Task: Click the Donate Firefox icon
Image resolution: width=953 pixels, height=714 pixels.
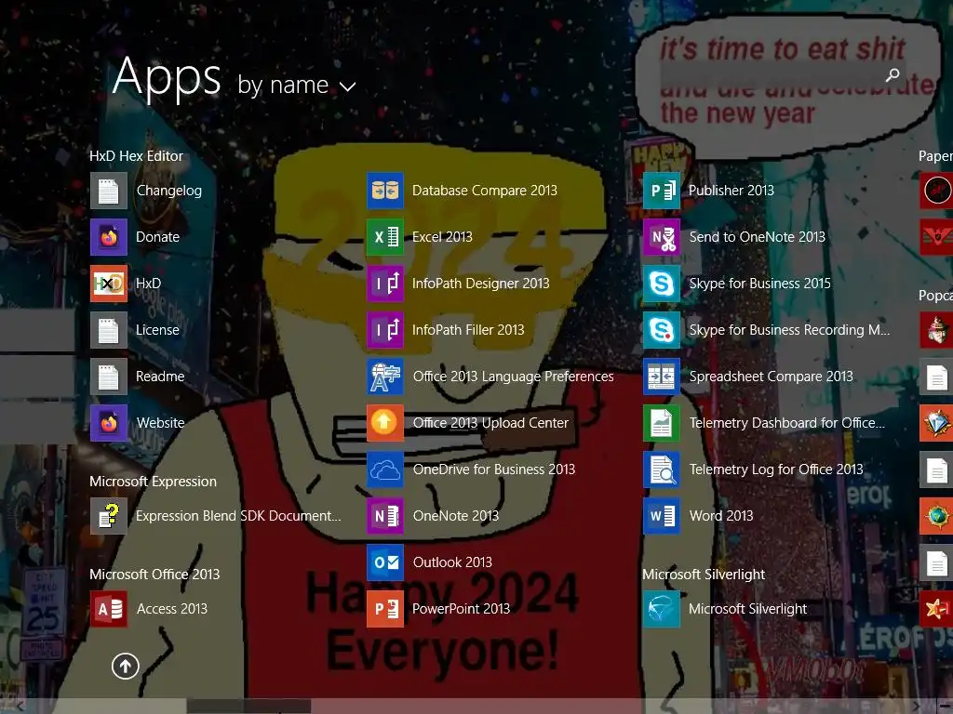Action: [x=109, y=237]
